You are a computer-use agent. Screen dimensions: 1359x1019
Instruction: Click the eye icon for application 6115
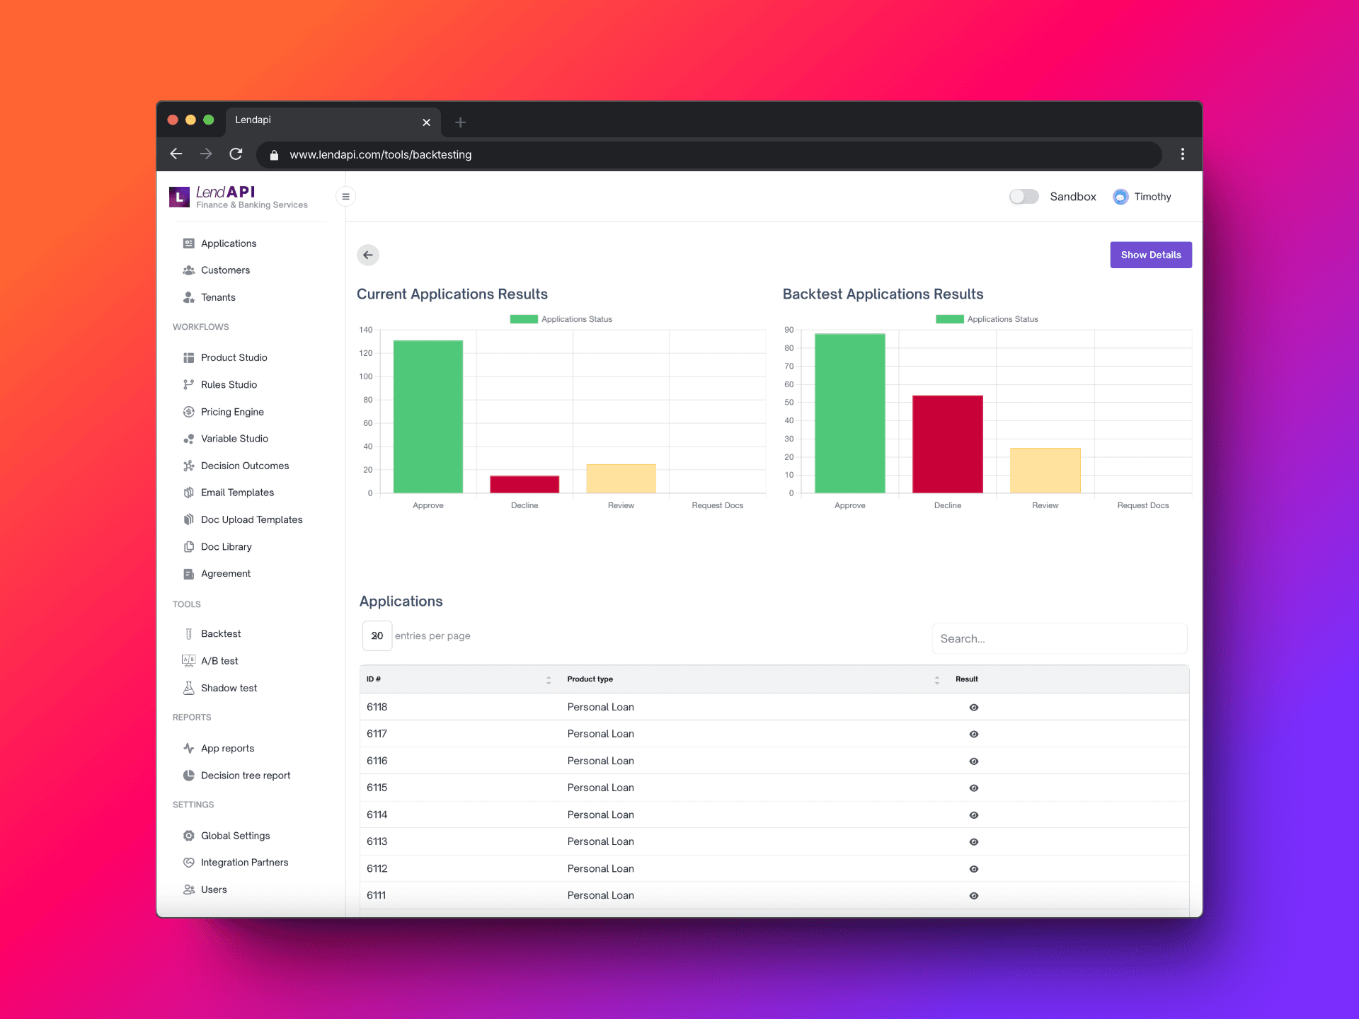(x=974, y=788)
